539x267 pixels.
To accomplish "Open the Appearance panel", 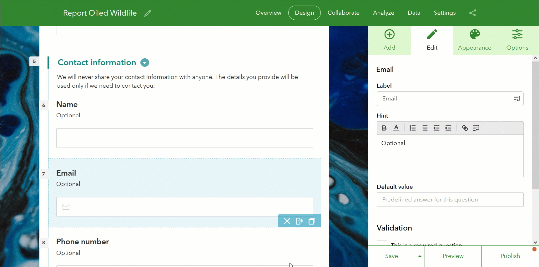I will coord(475,40).
